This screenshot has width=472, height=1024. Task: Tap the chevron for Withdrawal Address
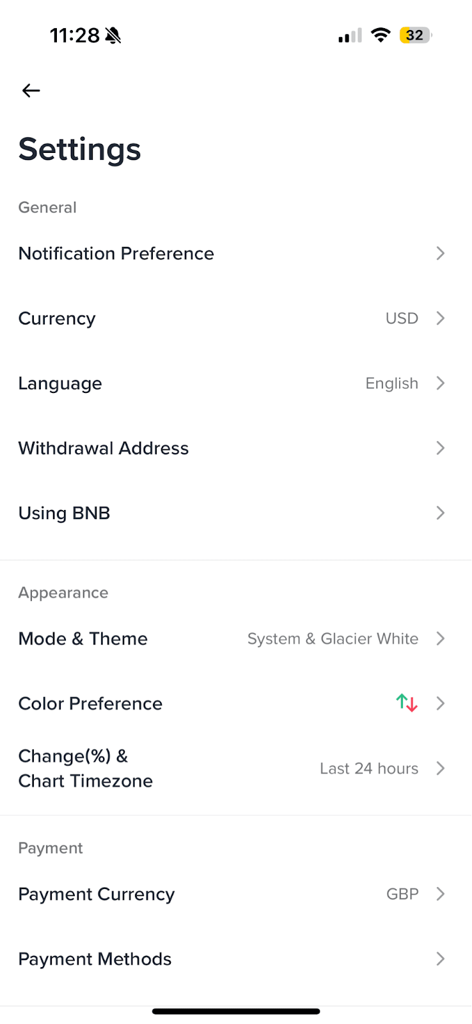440,448
